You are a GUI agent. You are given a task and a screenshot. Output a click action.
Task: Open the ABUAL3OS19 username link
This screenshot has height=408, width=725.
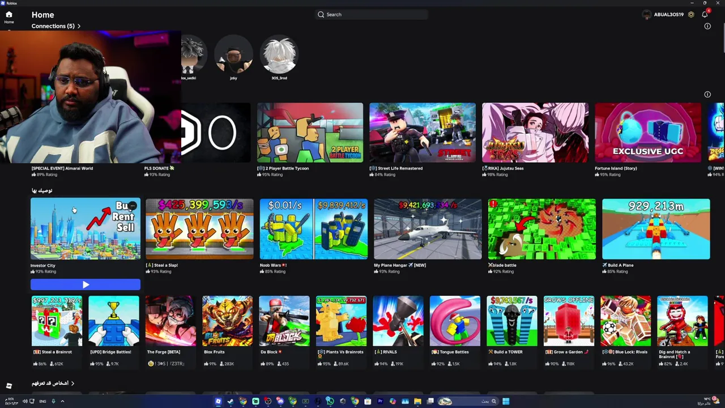pos(669,14)
